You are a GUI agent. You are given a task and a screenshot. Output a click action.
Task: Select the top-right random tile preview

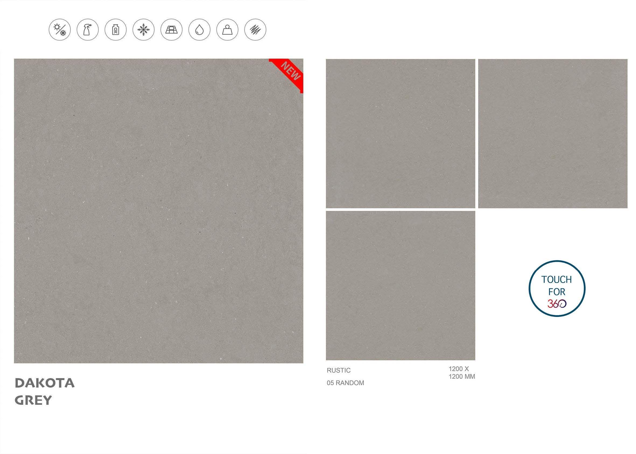[553, 133]
